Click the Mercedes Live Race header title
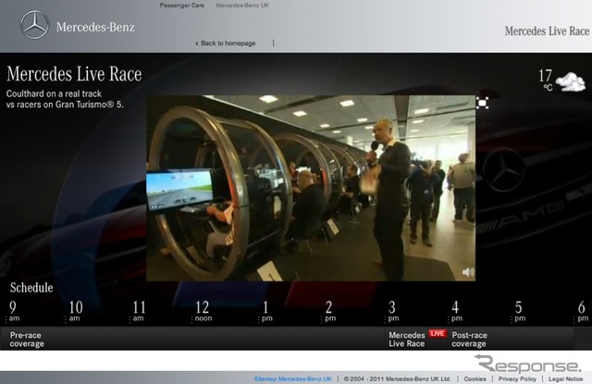Image resolution: width=592 pixels, height=384 pixels. tap(547, 31)
